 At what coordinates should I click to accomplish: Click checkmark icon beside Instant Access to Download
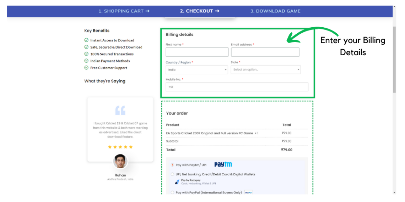[86, 40]
